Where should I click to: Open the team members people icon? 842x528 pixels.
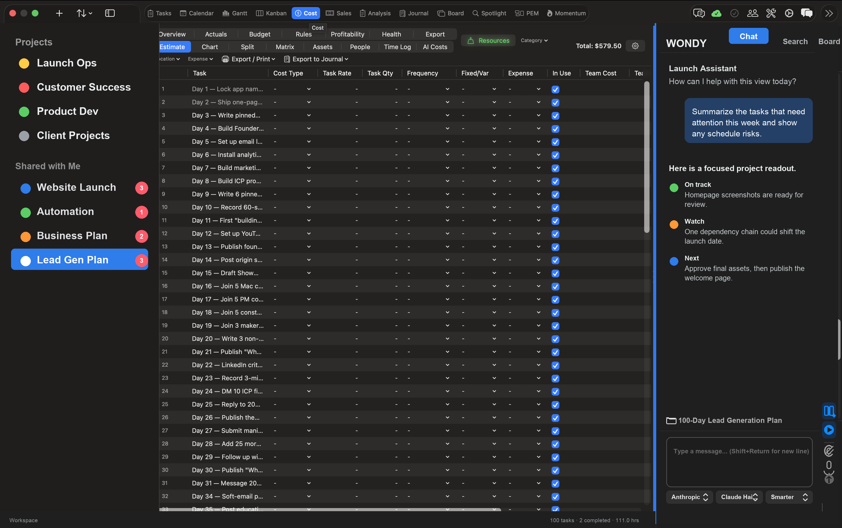pyautogui.click(x=752, y=13)
